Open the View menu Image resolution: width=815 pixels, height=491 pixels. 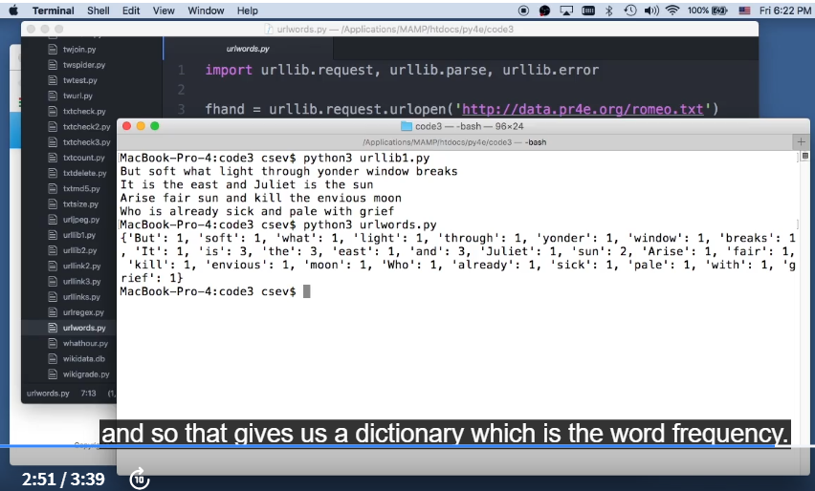164,11
